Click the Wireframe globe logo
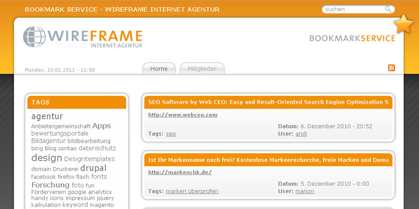 click(x=34, y=37)
